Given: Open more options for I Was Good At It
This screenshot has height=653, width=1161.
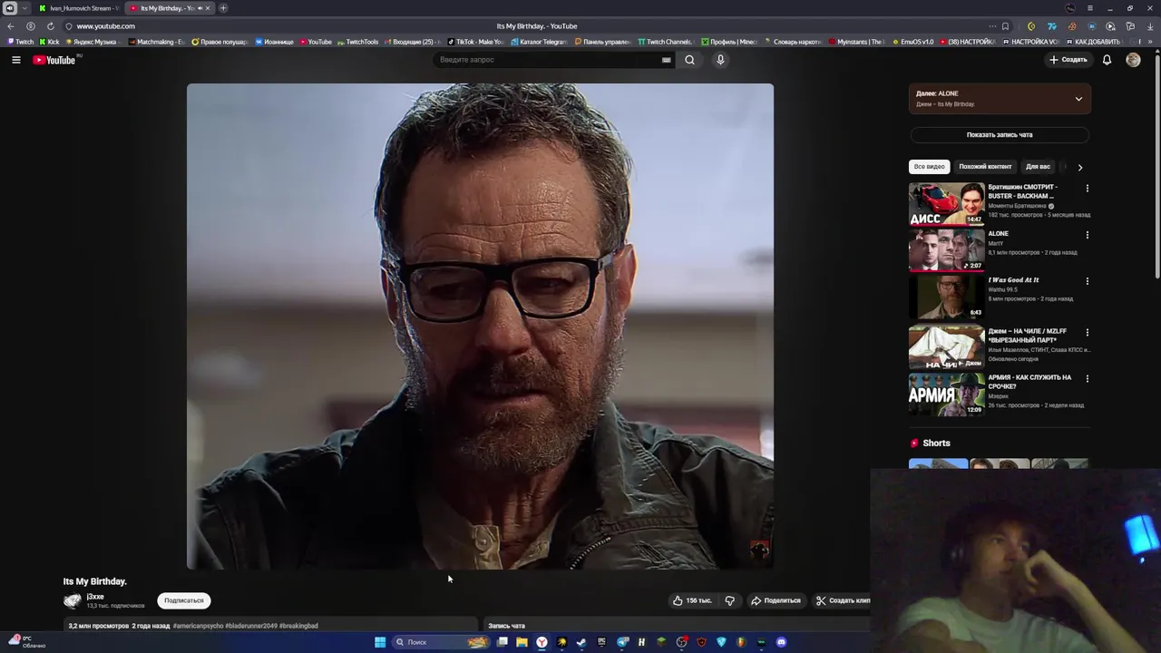Looking at the screenshot, I should click(x=1087, y=281).
